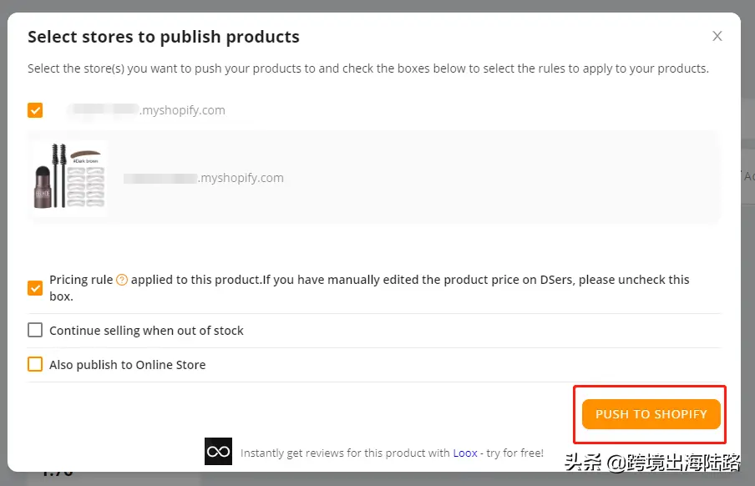Click the eyebrow stamp product thumbnail

(68, 178)
